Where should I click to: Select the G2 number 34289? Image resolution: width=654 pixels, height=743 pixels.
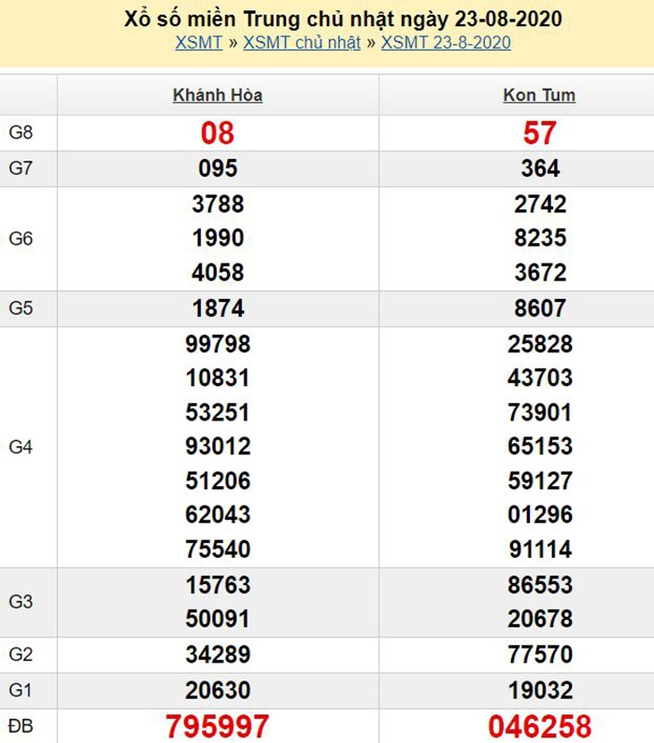point(218,655)
